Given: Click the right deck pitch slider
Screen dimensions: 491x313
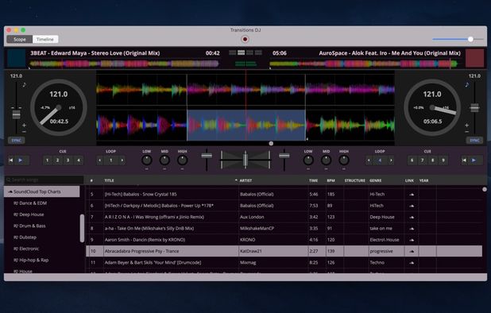Looking at the screenshot, I should pos(475,108).
